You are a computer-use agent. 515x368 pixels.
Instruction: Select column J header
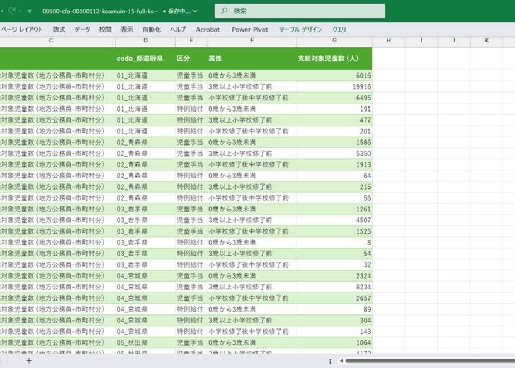[454, 40]
